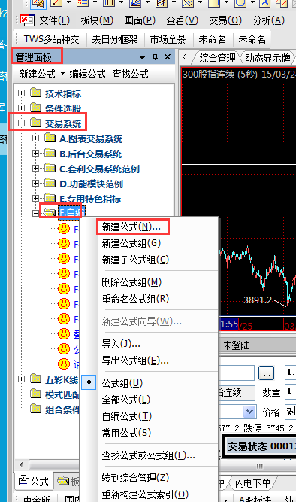Click the '..' browse button in trade panel

tap(266, 373)
